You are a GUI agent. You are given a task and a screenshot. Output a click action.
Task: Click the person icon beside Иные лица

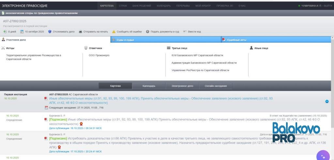(251, 48)
